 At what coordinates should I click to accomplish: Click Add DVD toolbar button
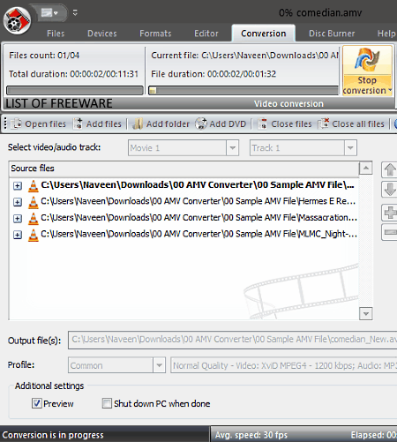point(221,124)
